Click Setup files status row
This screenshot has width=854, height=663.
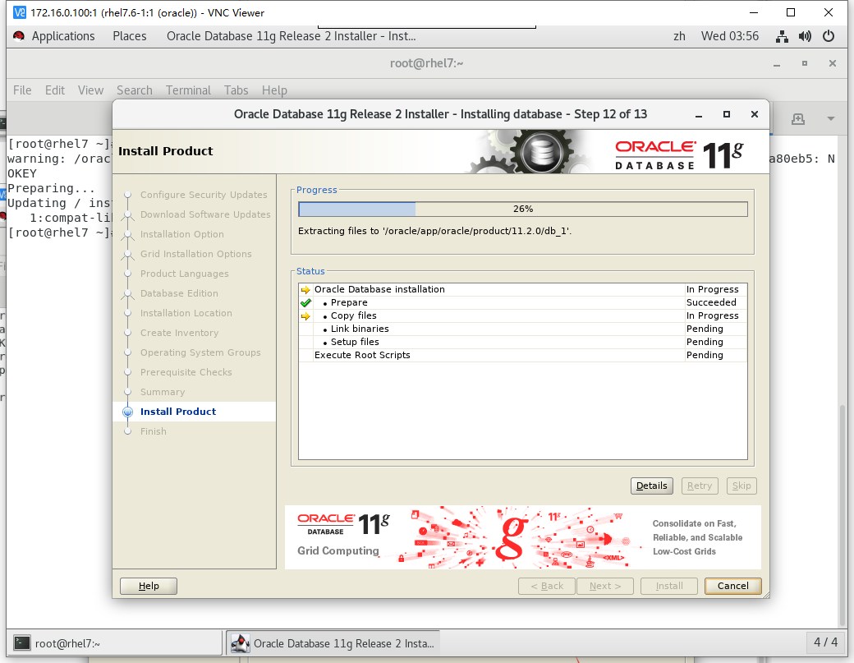[x=523, y=342]
